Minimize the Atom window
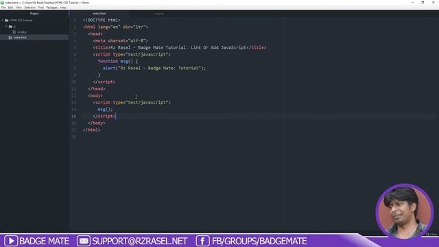Image resolution: width=439 pixels, height=247 pixels. [412, 3]
